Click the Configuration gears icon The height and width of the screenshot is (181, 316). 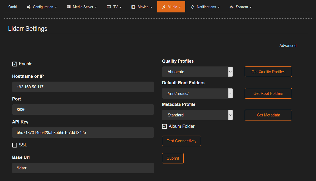click(x=29, y=7)
